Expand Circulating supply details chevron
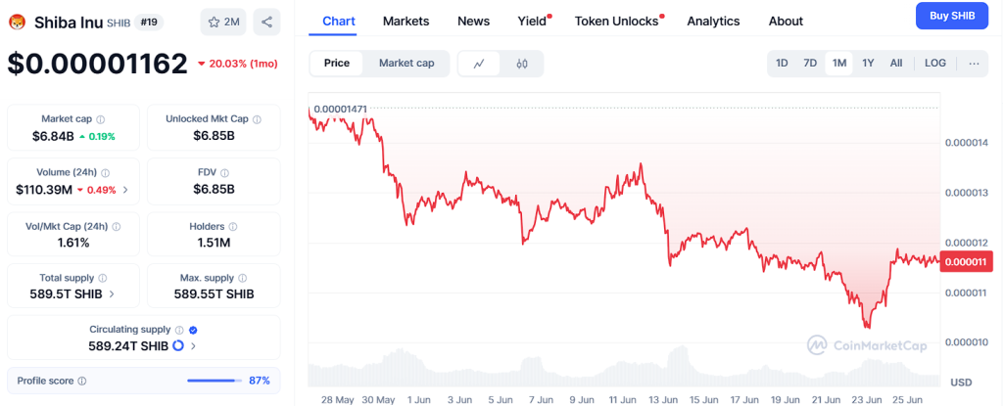The height and width of the screenshot is (406, 1003). point(193,345)
